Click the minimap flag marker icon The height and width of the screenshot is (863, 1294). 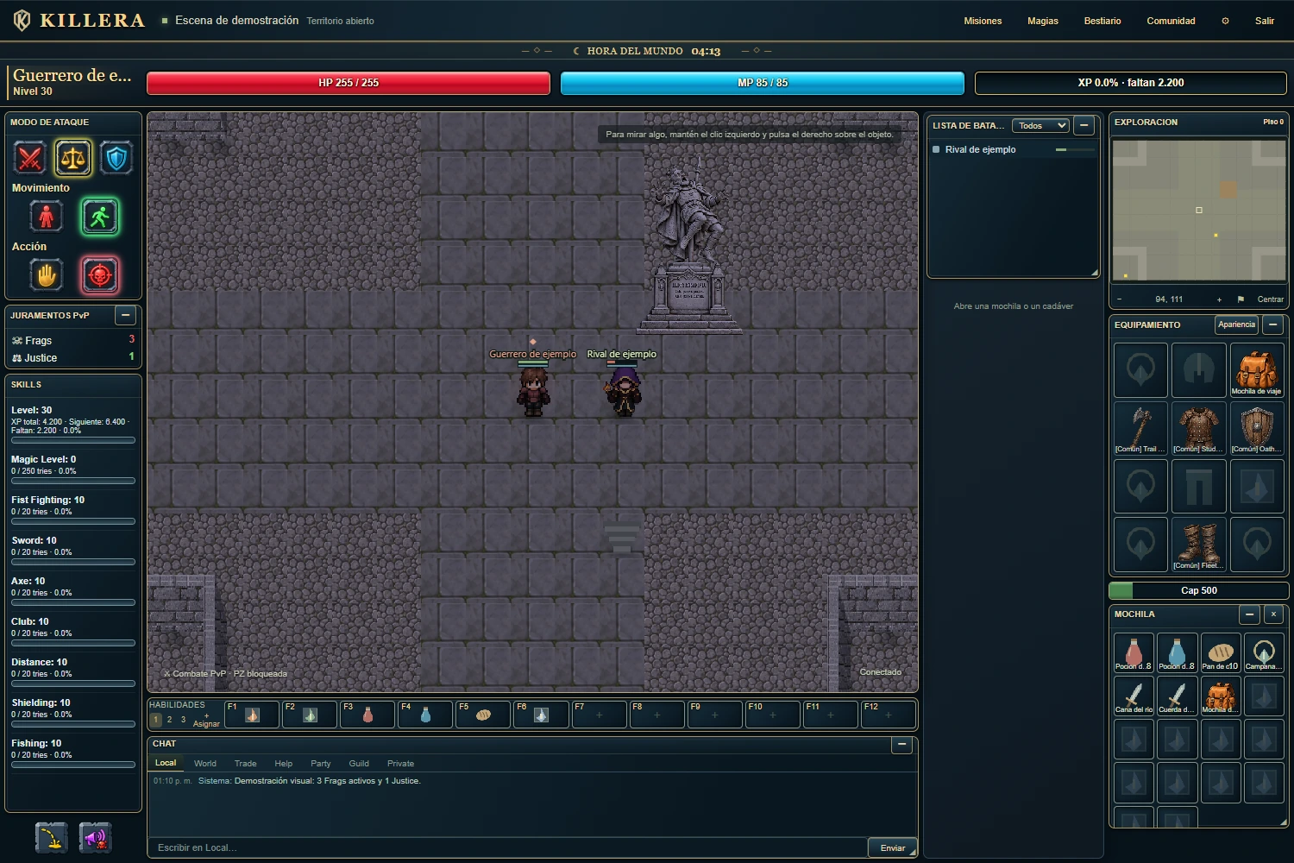pyautogui.click(x=1241, y=299)
